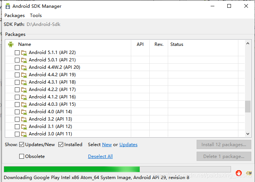Click the SDK Path D:\Android-Sdk text

[43, 24]
